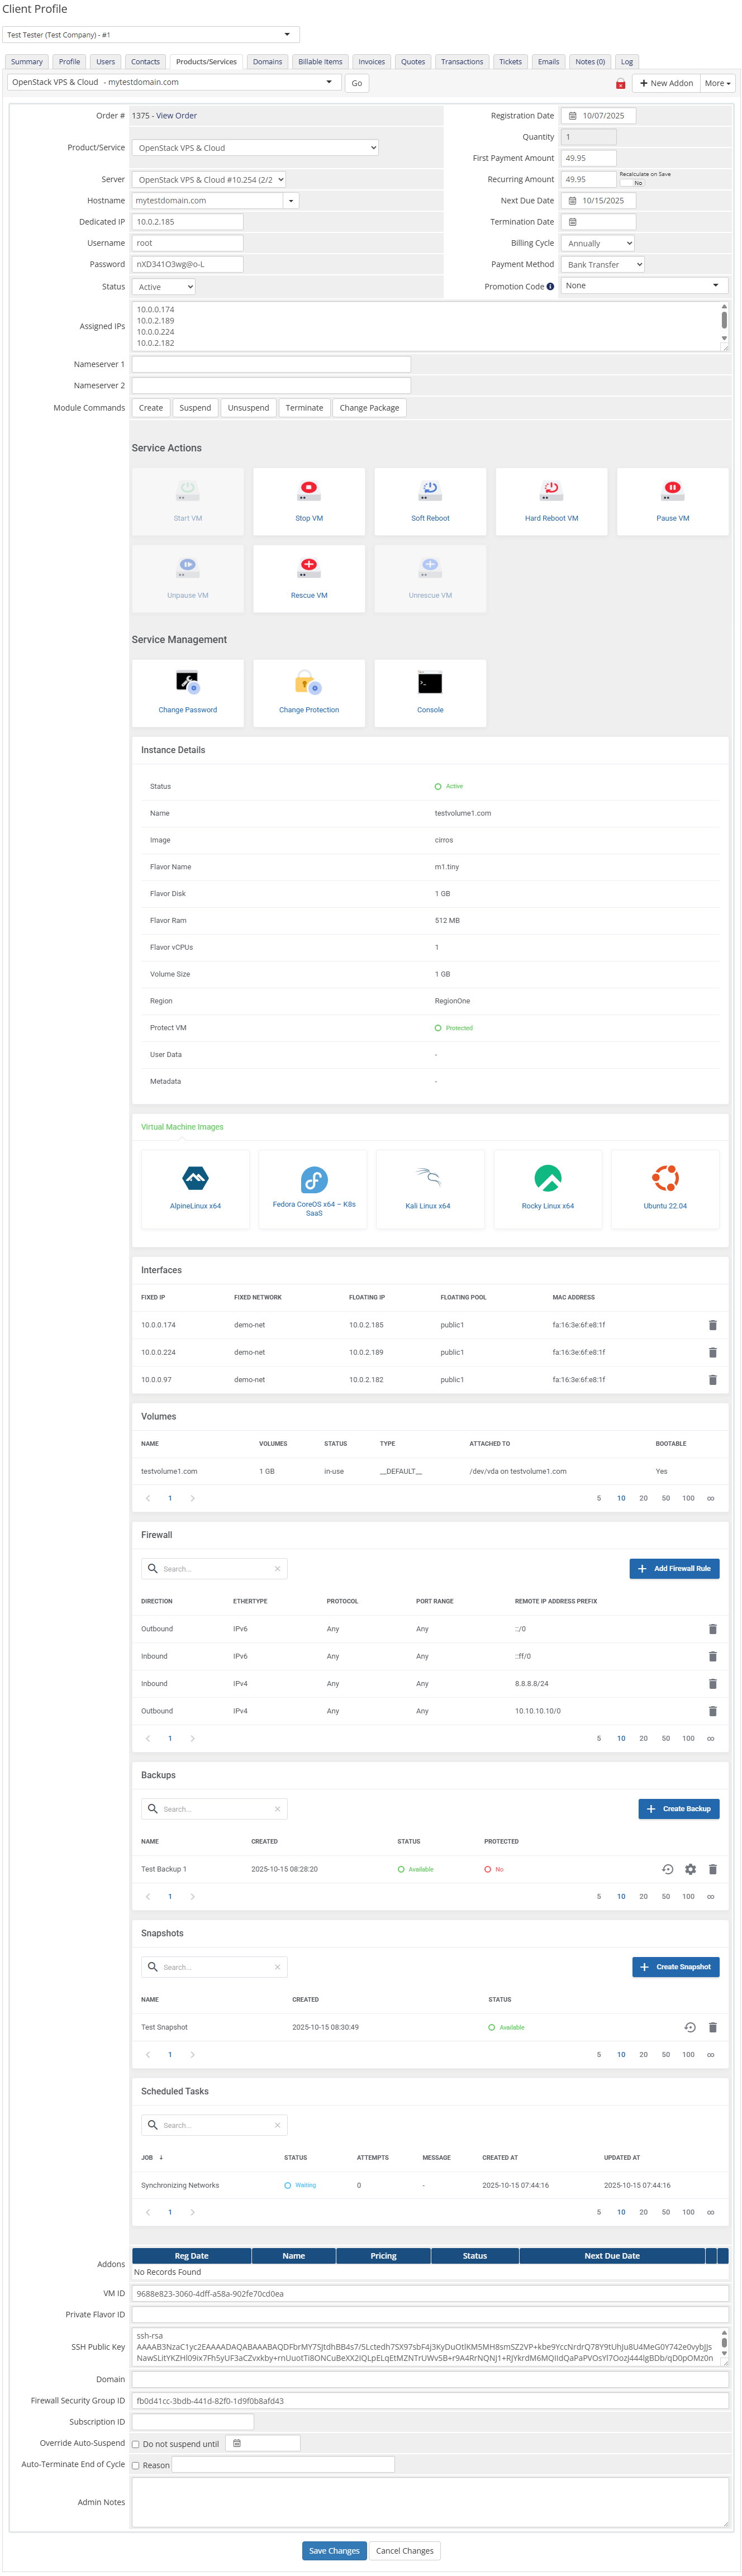
Task: Expand the Payment Method dropdown
Action: 602,265
